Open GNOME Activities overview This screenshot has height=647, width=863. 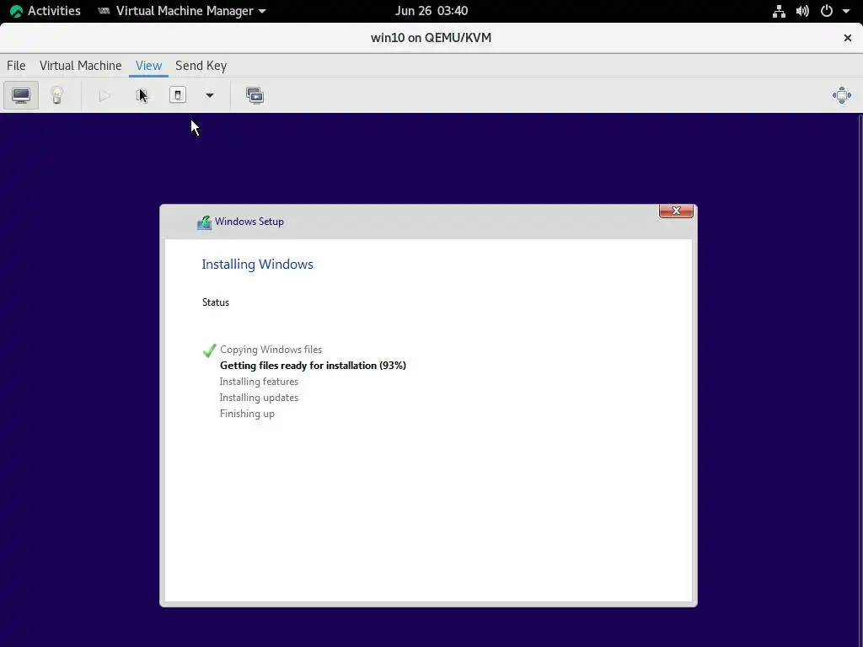[46, 10]
